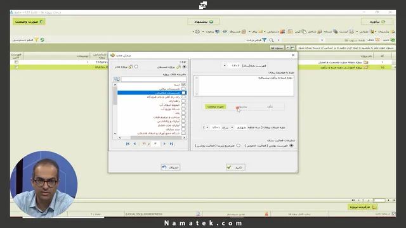Confirm the dialog with the green check button
Viewport: 406px width, 228px height.
(235, 167)
